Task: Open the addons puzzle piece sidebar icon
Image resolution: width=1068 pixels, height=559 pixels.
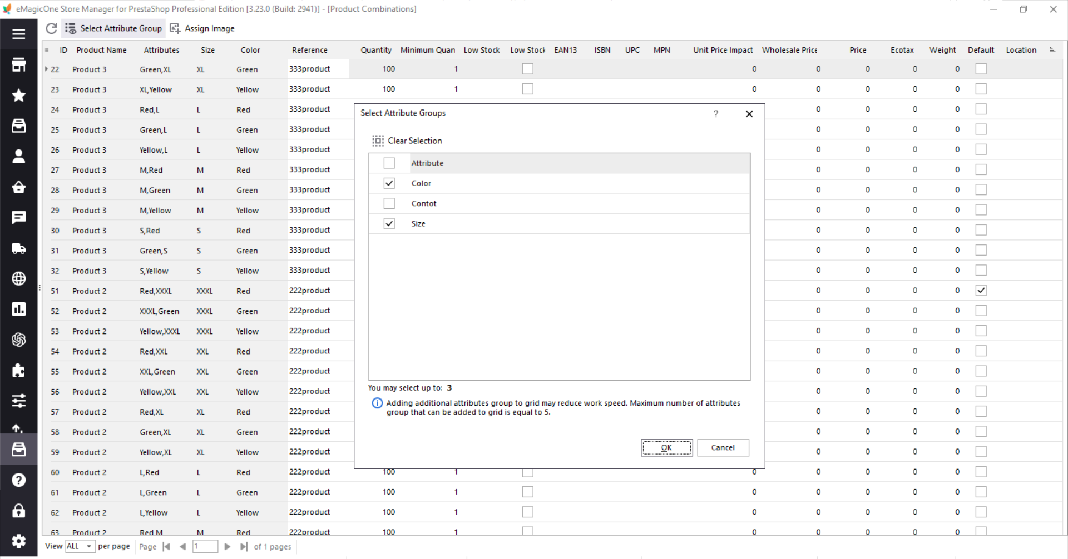Action: coord(18,371)
